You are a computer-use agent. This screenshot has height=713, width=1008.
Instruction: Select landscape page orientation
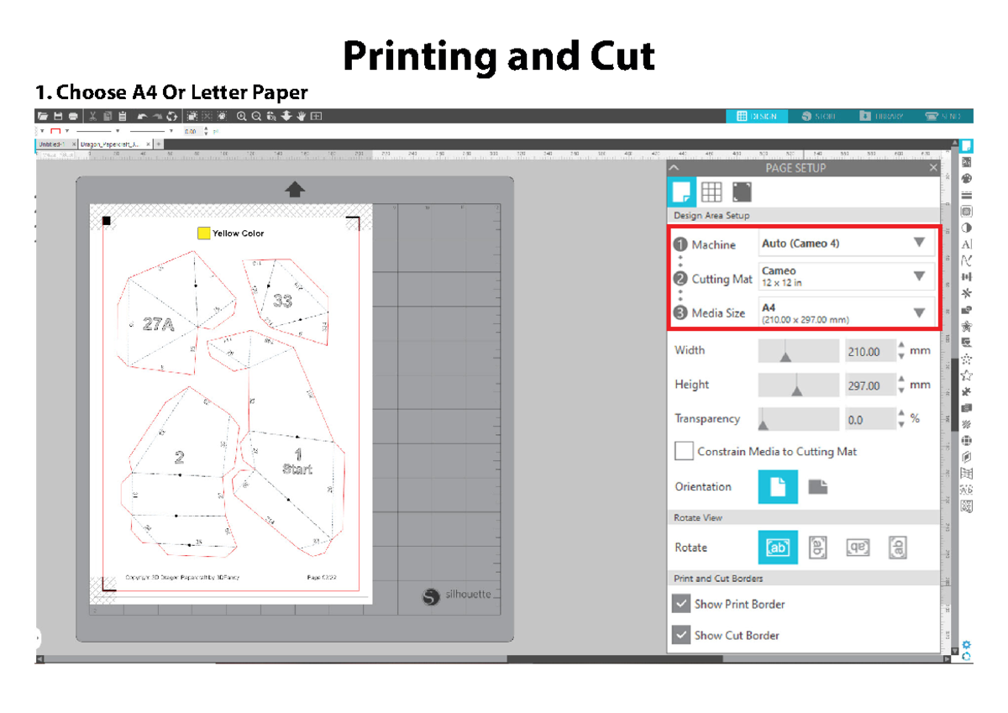(x=817, y=486)
